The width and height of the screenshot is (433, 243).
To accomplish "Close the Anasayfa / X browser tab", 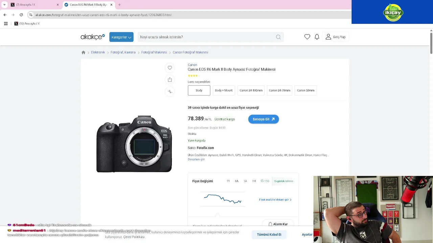I will [x=58, y=5].
